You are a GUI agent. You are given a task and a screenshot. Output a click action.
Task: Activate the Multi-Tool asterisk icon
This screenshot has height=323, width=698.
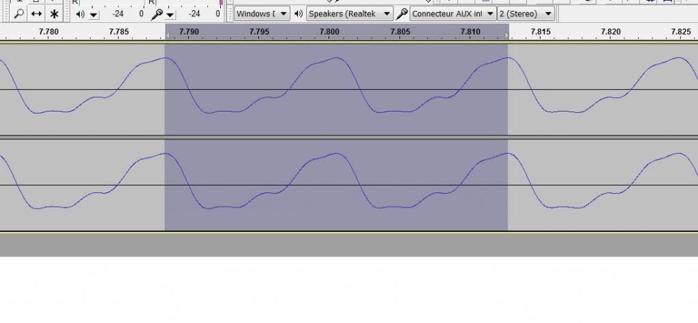click(55, 14)
